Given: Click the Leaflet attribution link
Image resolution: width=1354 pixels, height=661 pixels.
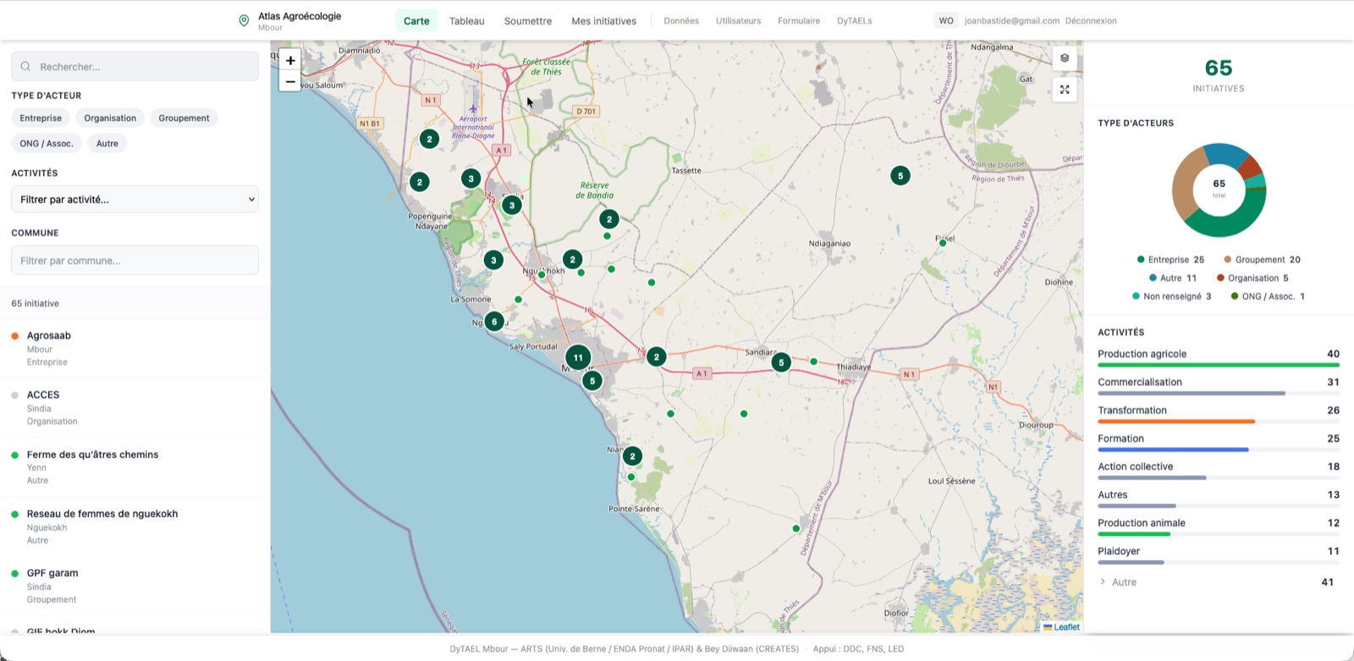Looking at the screenshot, I should [x=1066, y=627].
